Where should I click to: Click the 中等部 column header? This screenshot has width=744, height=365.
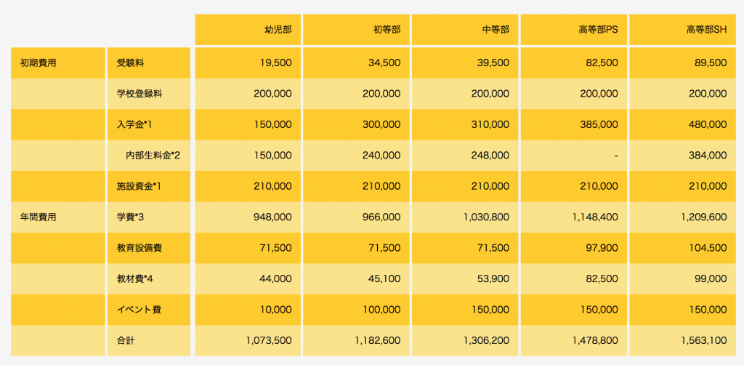(x=495, y=30)
